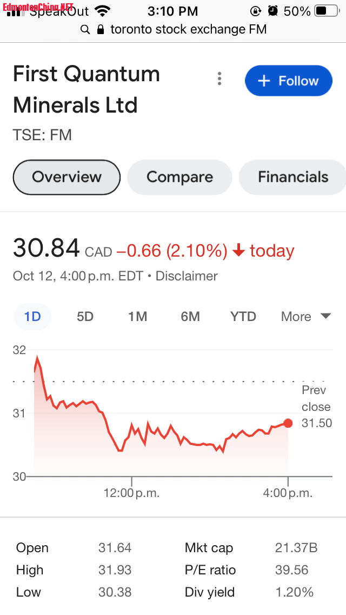Tap the address bar search text
Viewport: 346px width, 615px height.
pos(189,29)
